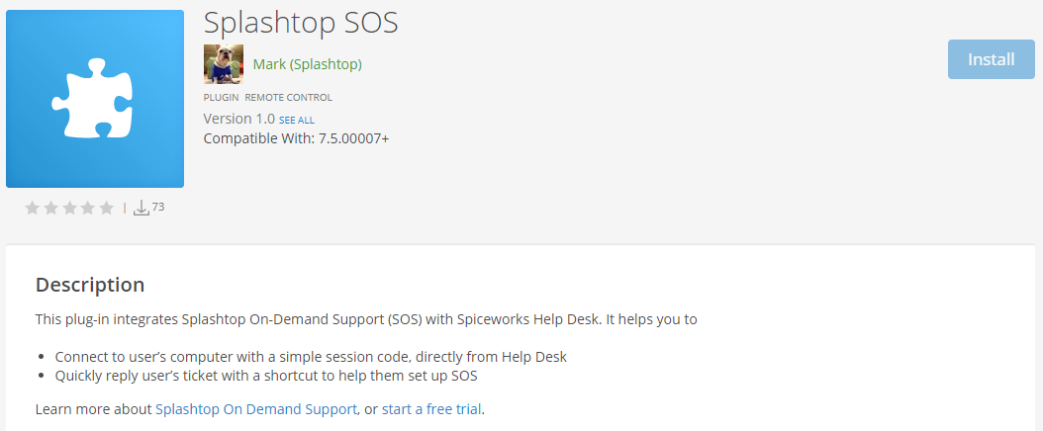Viewport: 1043px width, 431px height.
Task: Click the puzzle piece plugin icon
Action: coord(95,99)
